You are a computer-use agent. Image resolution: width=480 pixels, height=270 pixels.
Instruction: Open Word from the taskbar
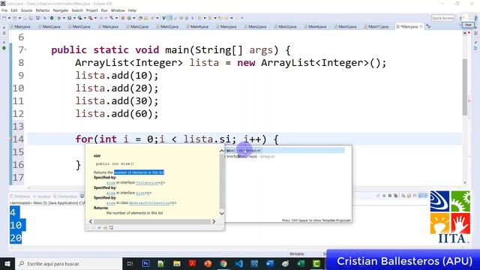point(270,263)
